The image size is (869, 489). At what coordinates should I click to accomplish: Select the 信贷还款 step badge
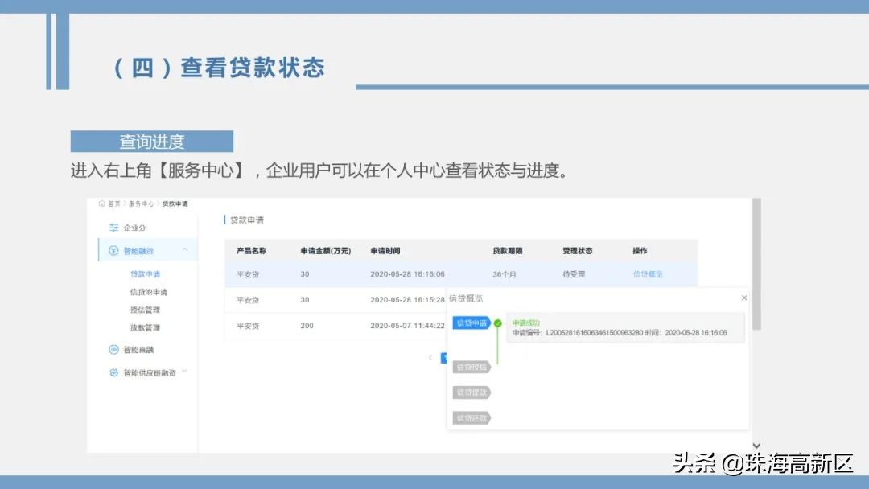click(472, 418)
